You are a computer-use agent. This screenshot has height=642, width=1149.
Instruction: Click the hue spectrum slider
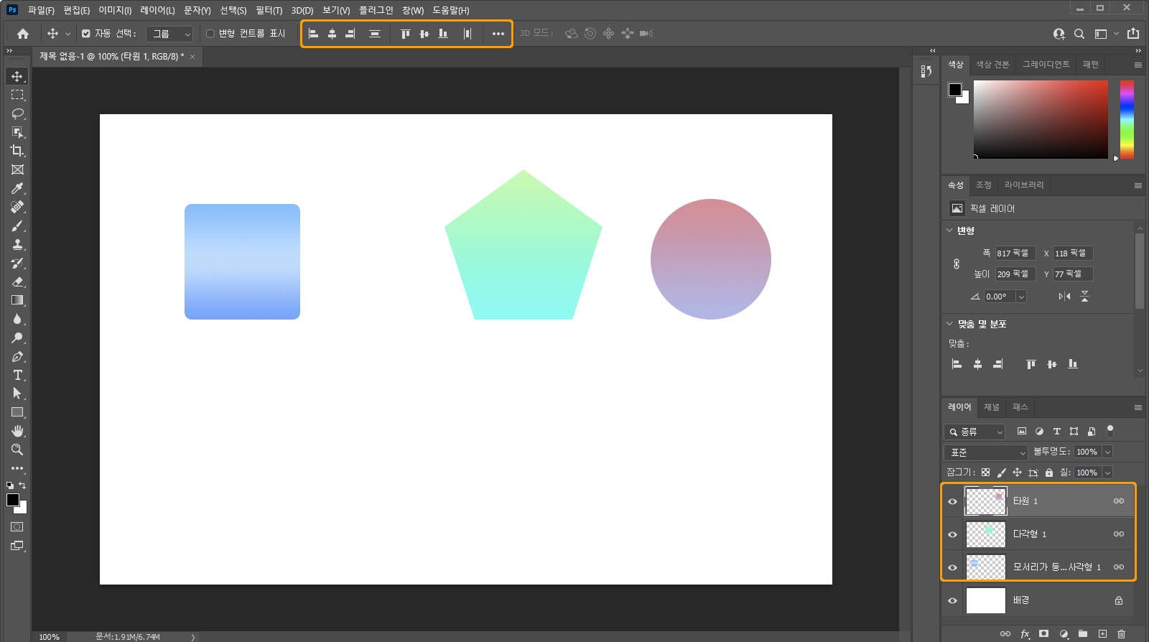tap(1127, 119)
